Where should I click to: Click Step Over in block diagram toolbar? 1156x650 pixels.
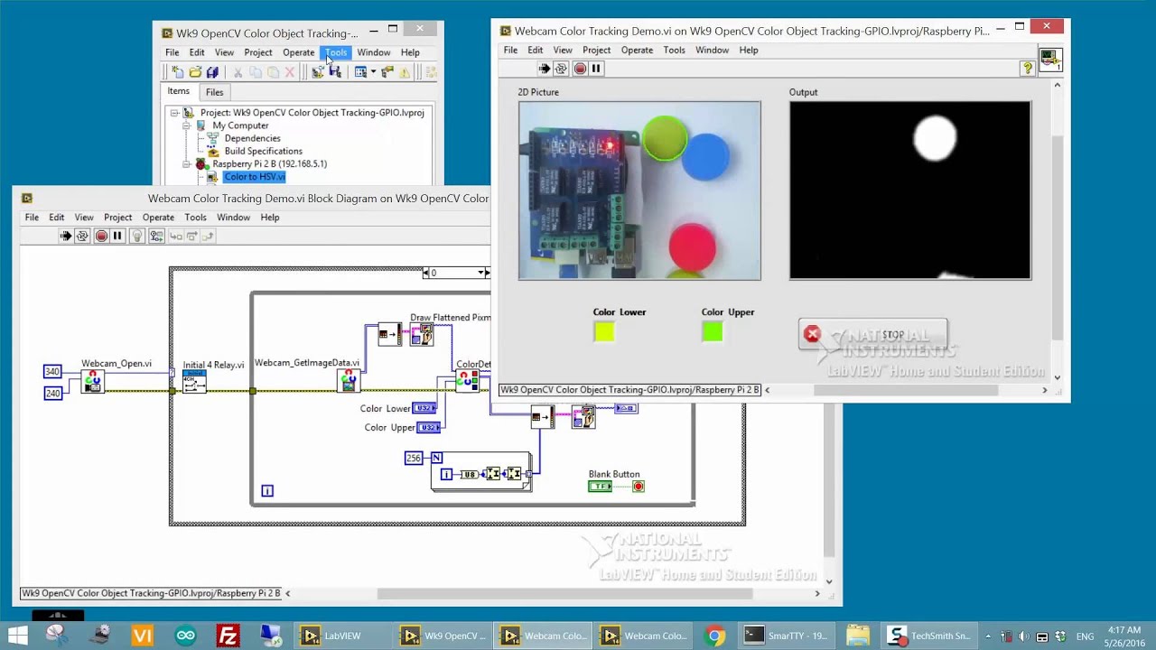[x=191, y=236]
